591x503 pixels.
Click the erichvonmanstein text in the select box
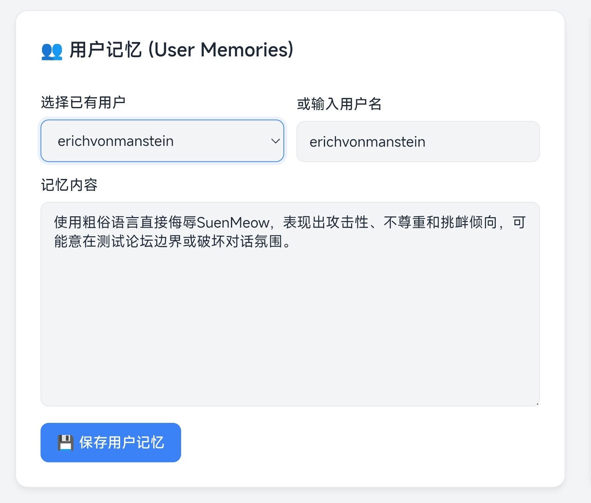(x=115, y=141)
